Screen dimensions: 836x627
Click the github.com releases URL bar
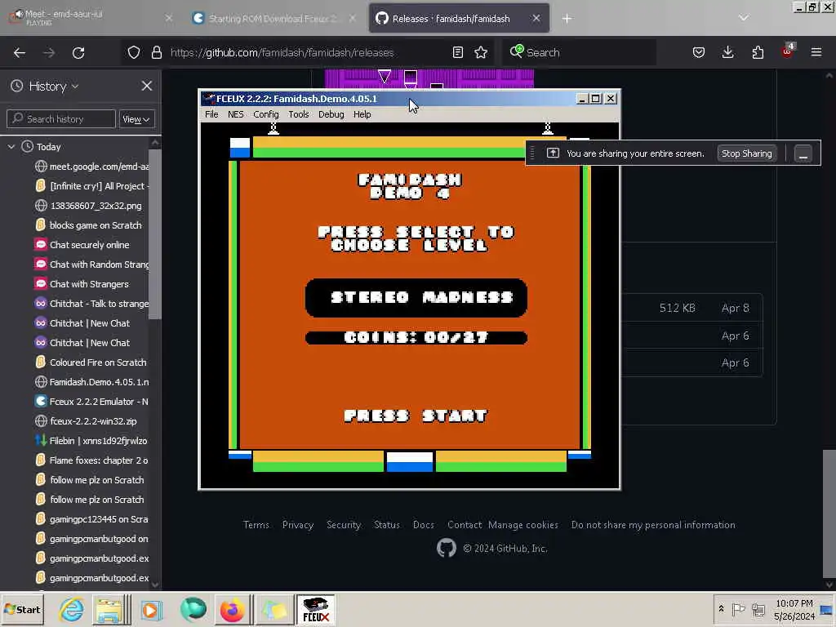coord(282,52)
